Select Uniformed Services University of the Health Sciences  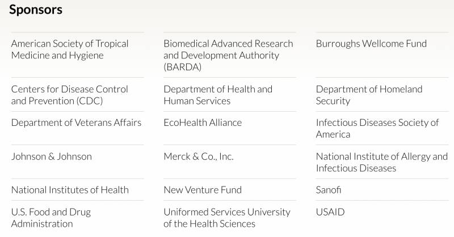[x=227, y=218]
